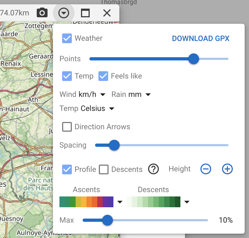Viewport: 249px width, 238px height.
Task: Enable the Descents checkbox
Action: (104, 169)
